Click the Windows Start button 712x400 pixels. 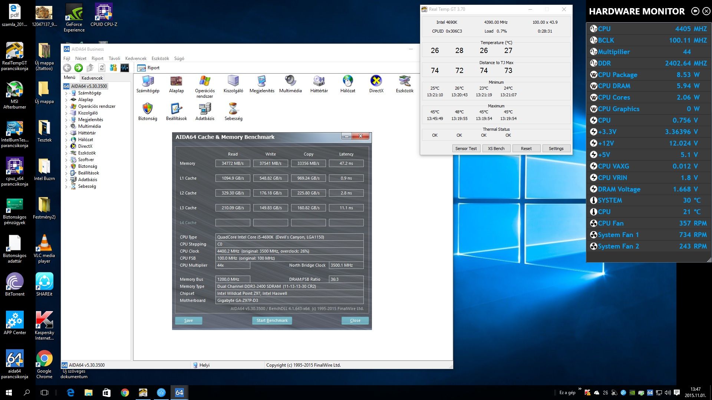coord(9,393)
